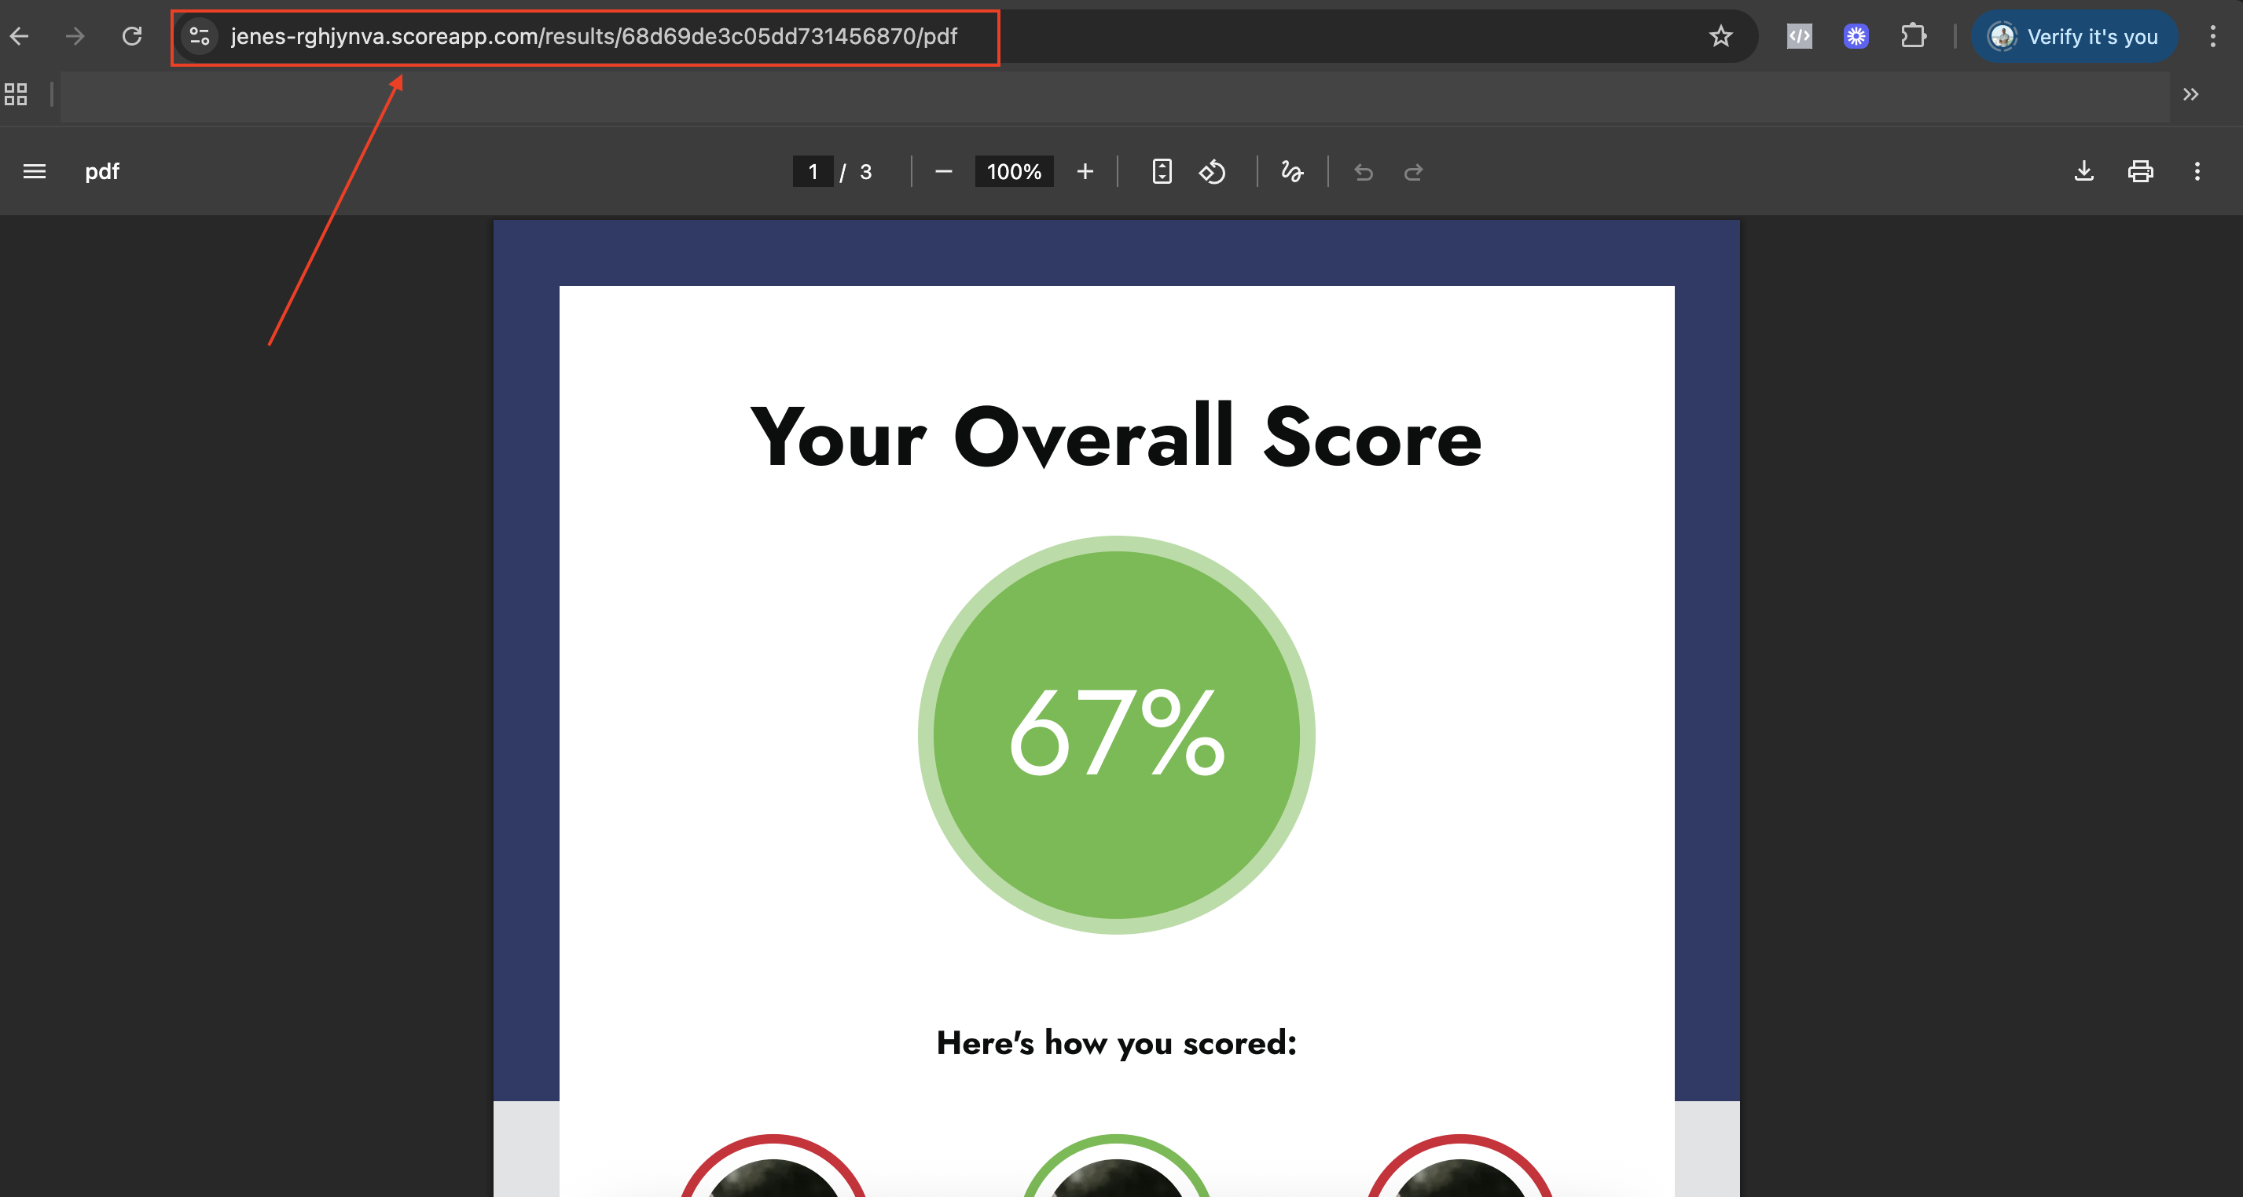Open the site information icon in address bar
2243x1197 pixels.
pyautogui.click(x=200, y=37)
